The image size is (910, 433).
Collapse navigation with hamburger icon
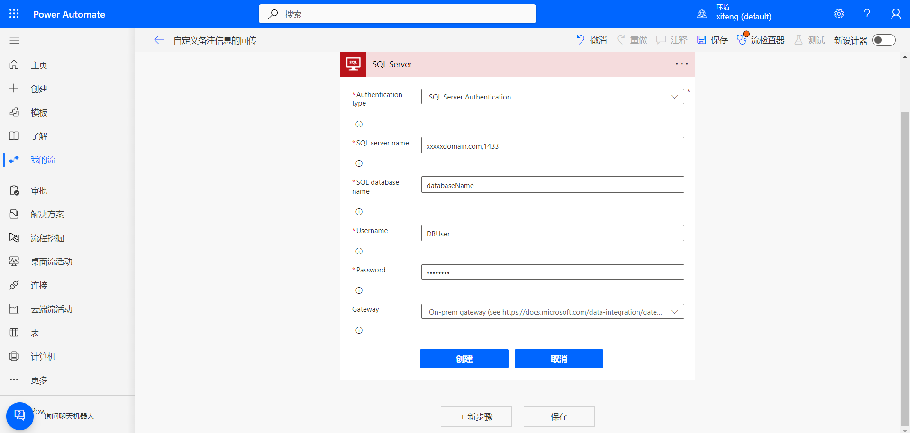15,40
